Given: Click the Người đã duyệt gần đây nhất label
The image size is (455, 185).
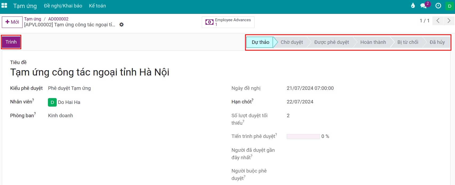Looking at the screenshot, I should click(x=253, y=154).
